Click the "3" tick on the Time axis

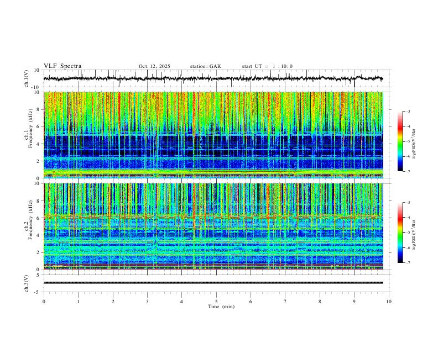(147, 302)
